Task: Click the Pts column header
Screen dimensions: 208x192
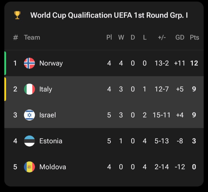Action: (x=194, y=37)
